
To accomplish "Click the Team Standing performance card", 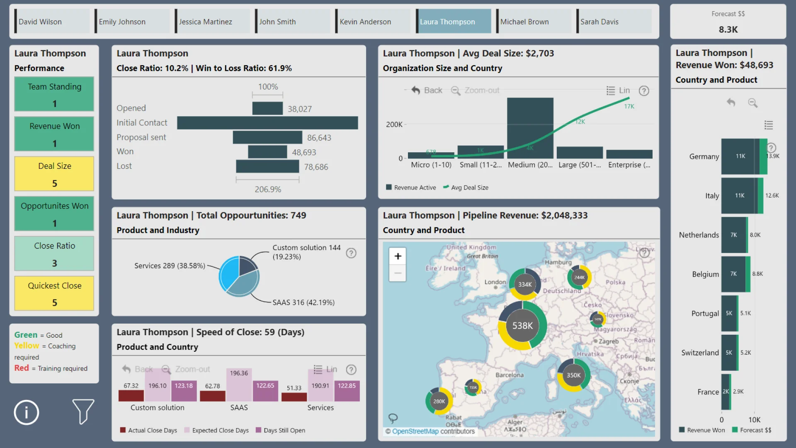I will point(54,94).
